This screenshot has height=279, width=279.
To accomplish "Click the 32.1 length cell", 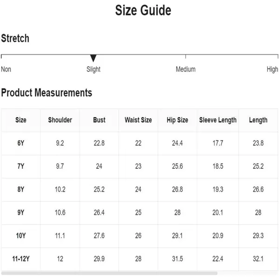I will (258, 259).
